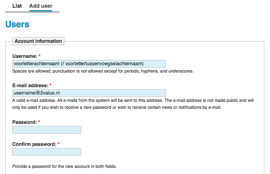Click the username punctuation rules help text
Screen dimensions: 270x174
103,71
